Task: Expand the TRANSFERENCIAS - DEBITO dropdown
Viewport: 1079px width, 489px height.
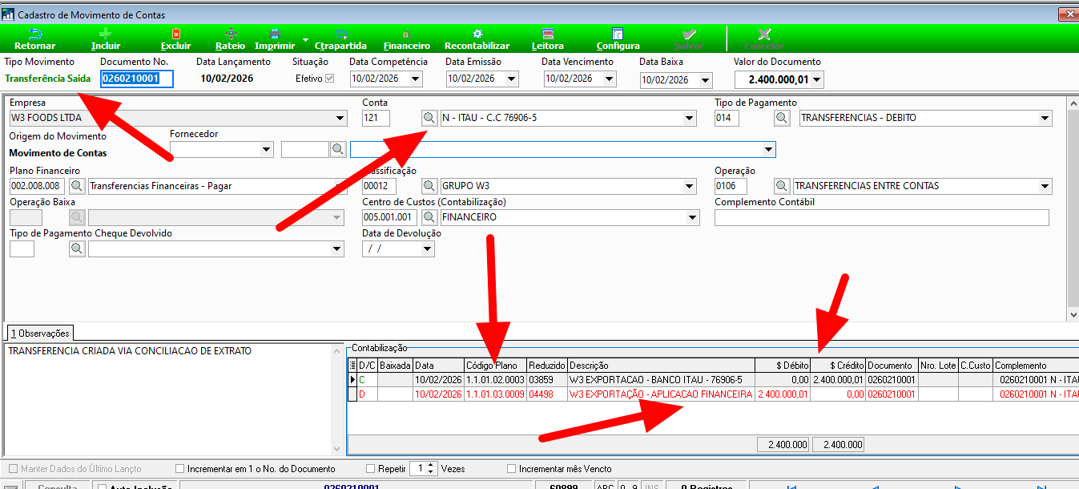Action: pyautogui.click(x=1045, y=119)
